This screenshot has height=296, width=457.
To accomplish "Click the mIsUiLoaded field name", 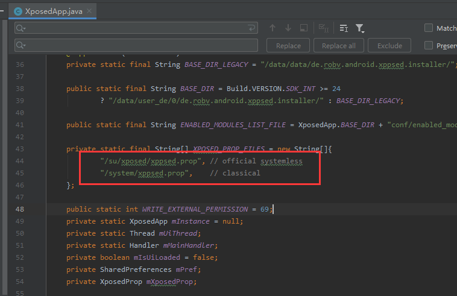I will (x=157, y=257).
